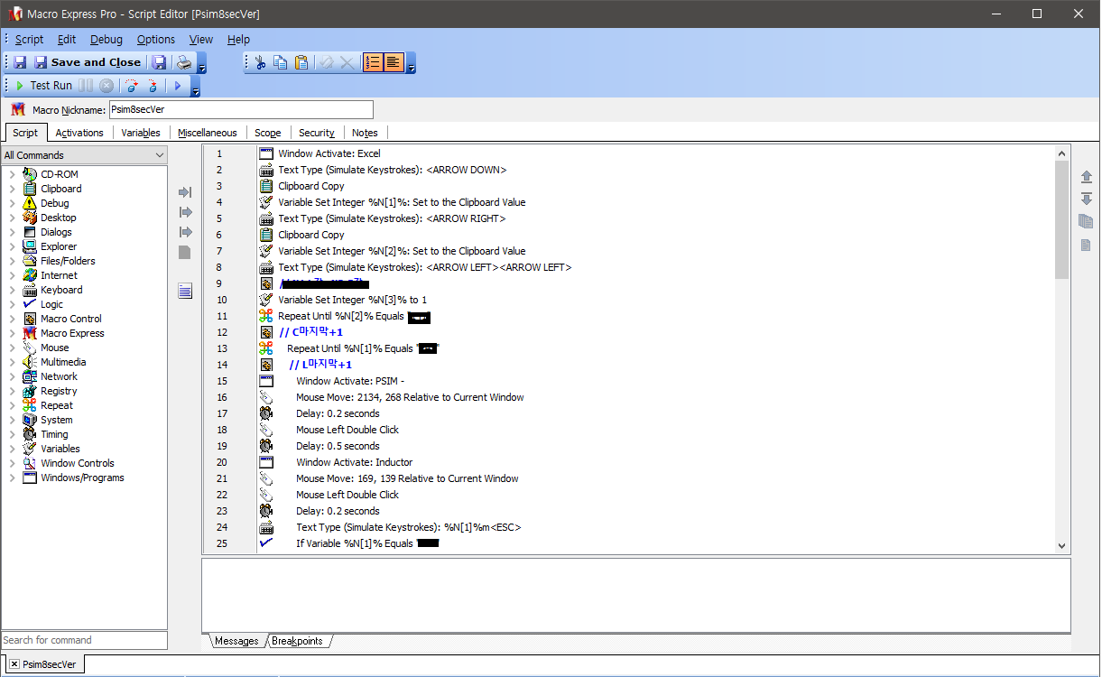Expand the Debug command category
Screen dimensions: 1102x677
click(12, 203)
